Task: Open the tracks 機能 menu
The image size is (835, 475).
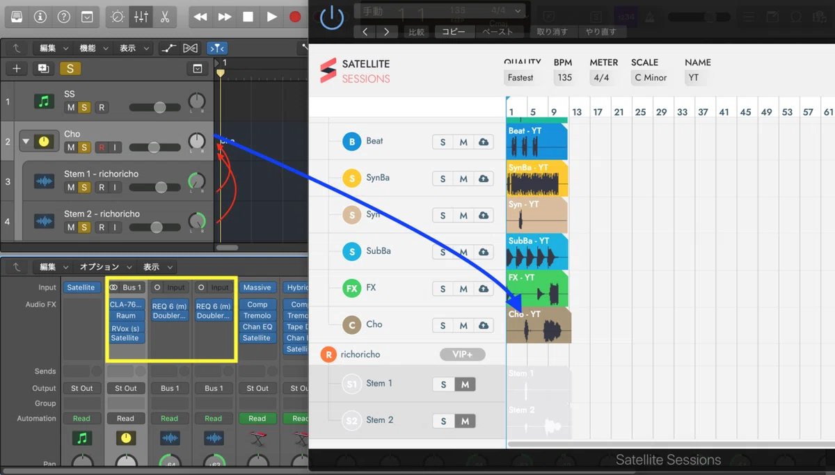Action: [94, 48]
